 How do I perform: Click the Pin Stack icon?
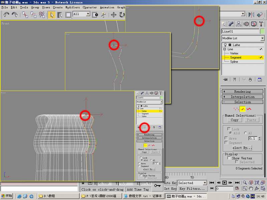226,80
